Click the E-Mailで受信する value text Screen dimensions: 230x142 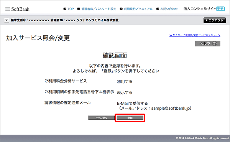(x=132, y=104)
